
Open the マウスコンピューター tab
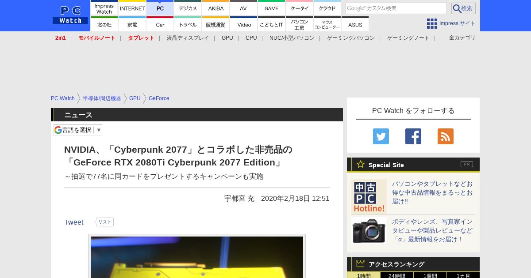coord(327,24)
